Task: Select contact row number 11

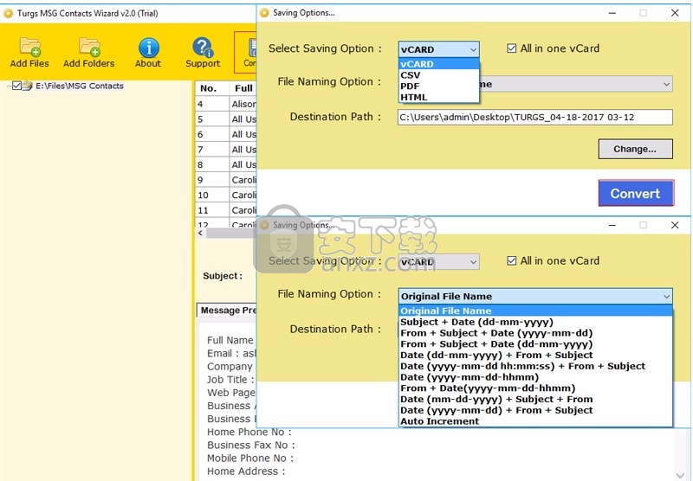Action: point(226,210)
